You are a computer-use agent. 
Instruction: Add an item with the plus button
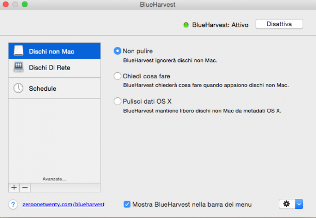pyautogui.click(x=14, y=188)
